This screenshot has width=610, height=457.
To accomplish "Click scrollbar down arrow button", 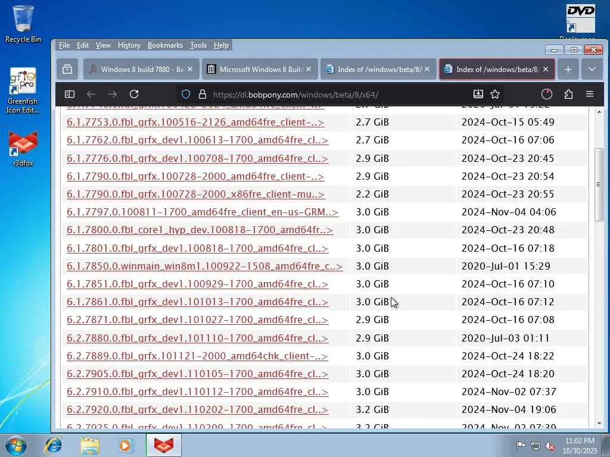I will click(x=599, y=424).
